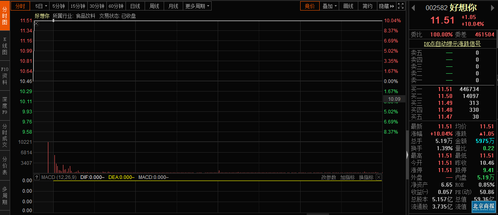Click the 跌停 value 9.41
This screenshot has height=215, width=498.
488,170
